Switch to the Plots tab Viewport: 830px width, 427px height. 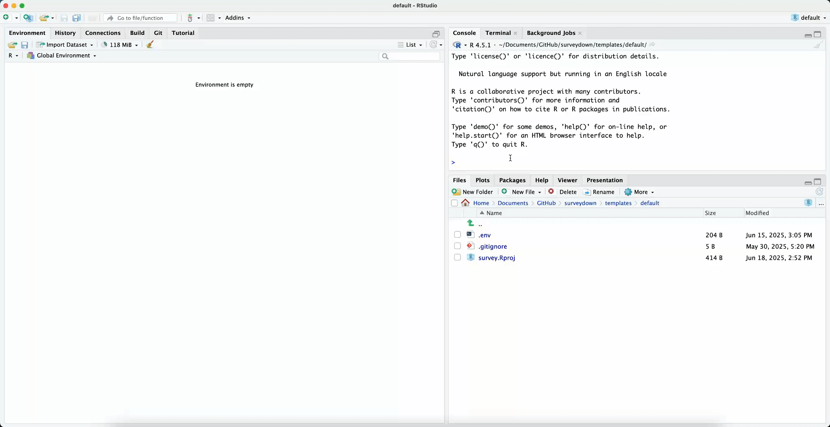click(482, 180)
